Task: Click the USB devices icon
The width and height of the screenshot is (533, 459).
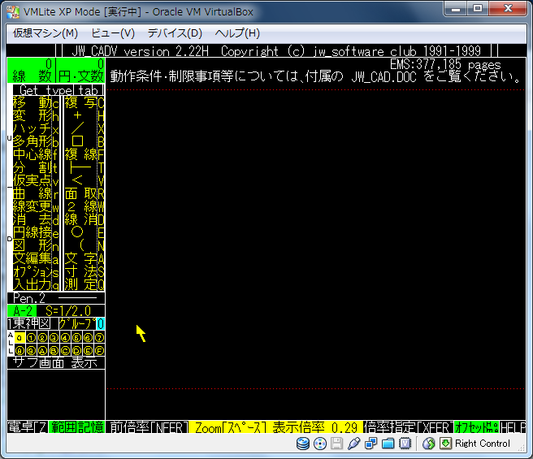Action: 353,444
